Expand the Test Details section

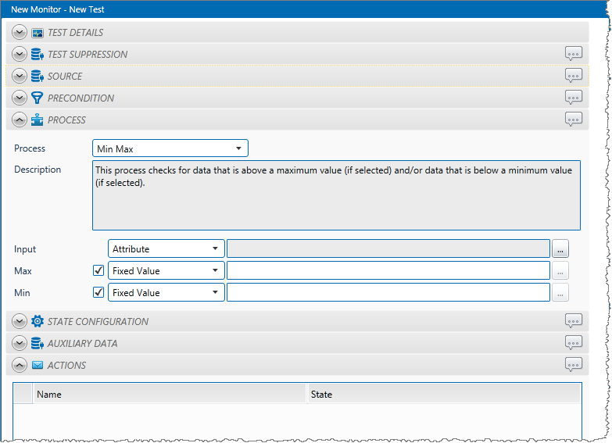[x=20, y=33]
